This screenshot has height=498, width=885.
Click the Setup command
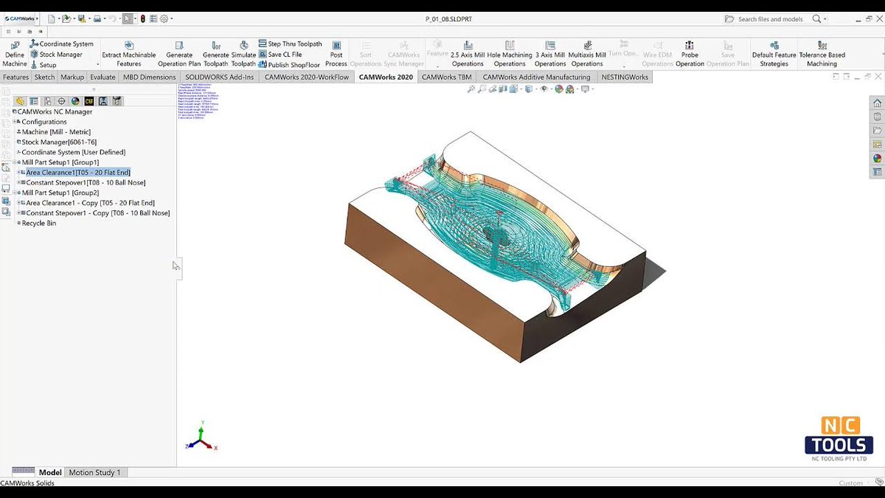pyautogui.click(x=43, y=65)
